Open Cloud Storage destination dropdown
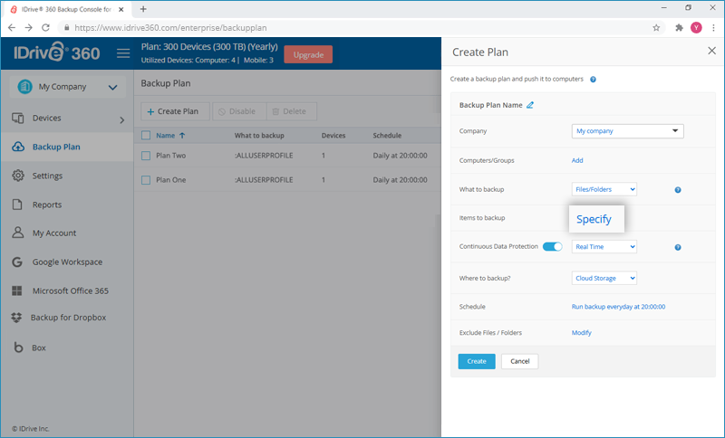725x438 pixels. 604,278
